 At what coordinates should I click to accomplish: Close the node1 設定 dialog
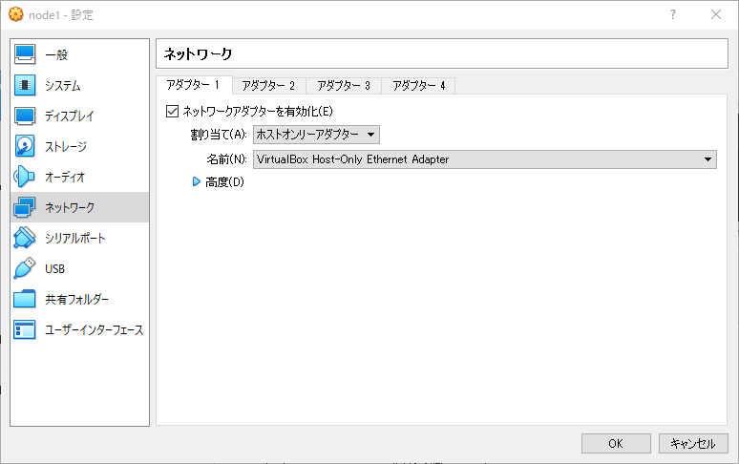pyautogui.click(x=716, y=14)
